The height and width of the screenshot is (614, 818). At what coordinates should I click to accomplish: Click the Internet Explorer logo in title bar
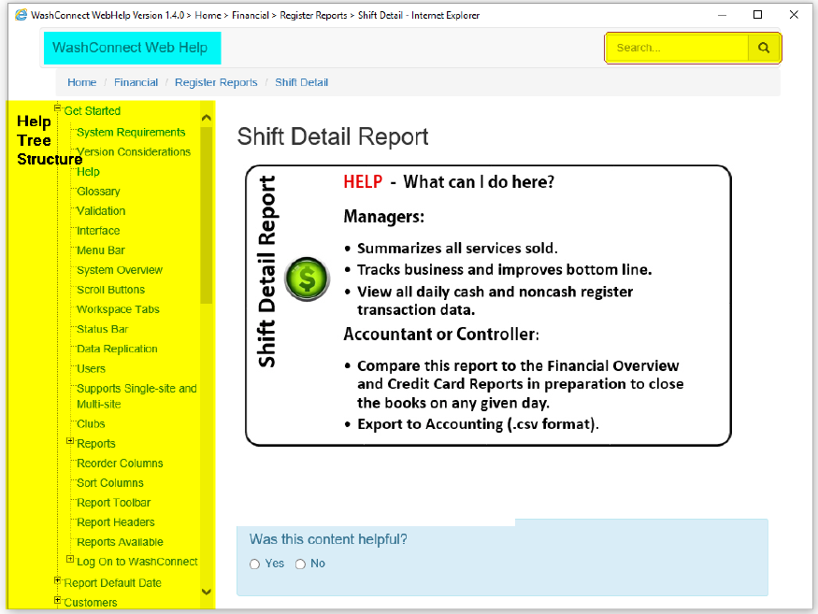point(21,15)
